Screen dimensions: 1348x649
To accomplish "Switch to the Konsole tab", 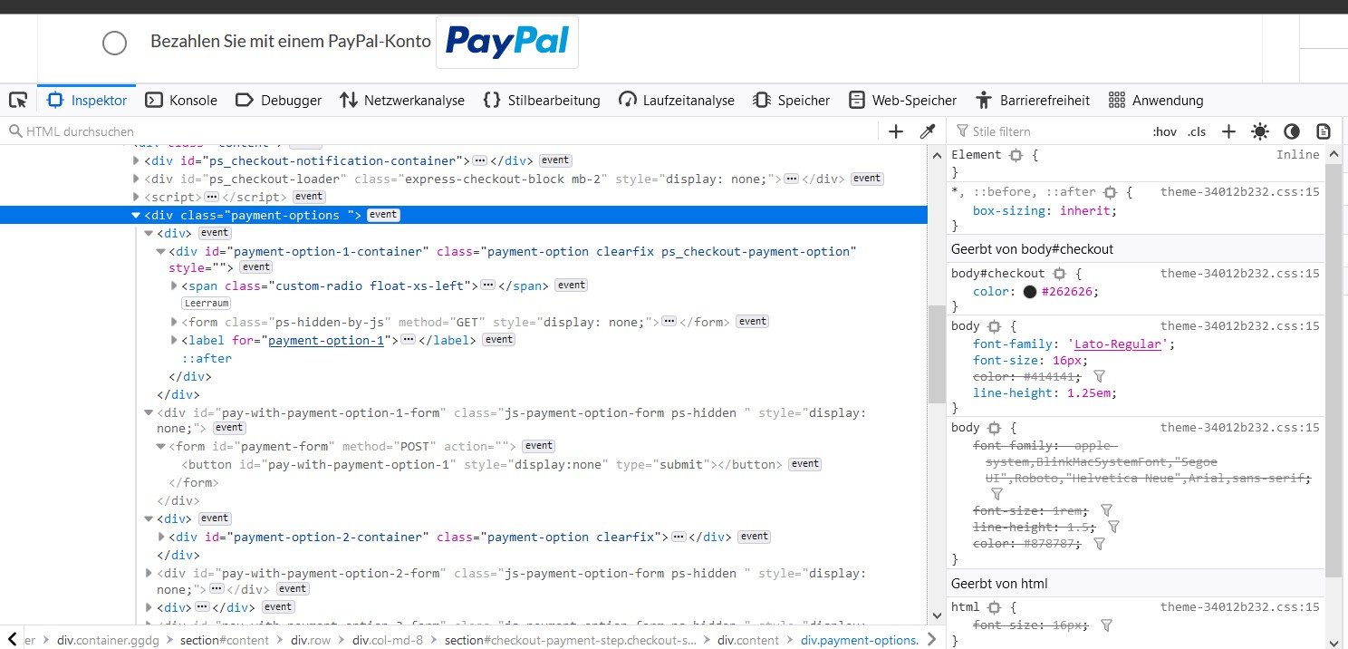I will [181, 100].
